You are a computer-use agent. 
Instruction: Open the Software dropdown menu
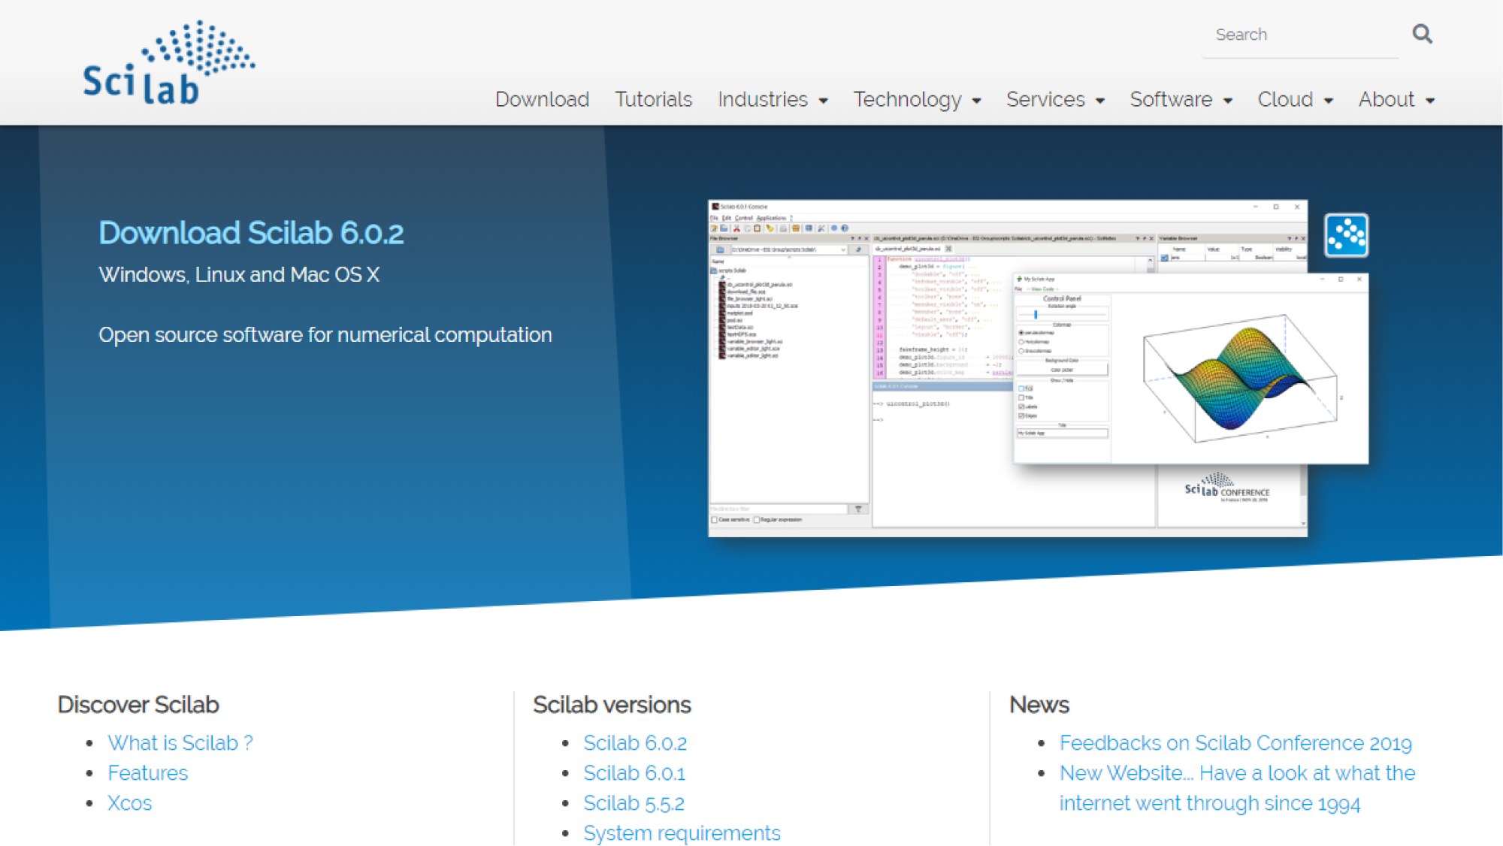1181,99
